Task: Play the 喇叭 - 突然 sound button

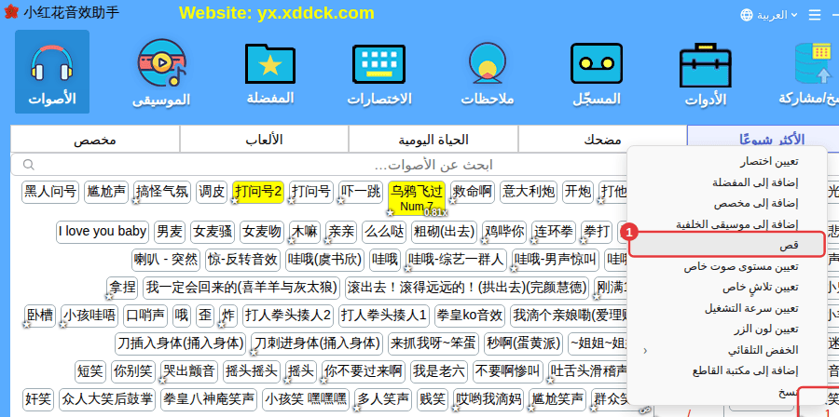Action: (166, 260)
